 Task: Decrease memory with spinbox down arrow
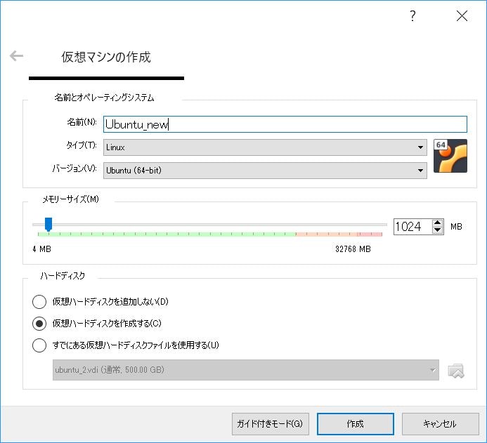(437, 230)
